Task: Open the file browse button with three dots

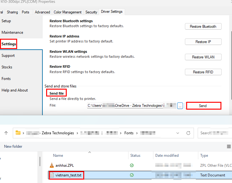Action: [180, 106]
